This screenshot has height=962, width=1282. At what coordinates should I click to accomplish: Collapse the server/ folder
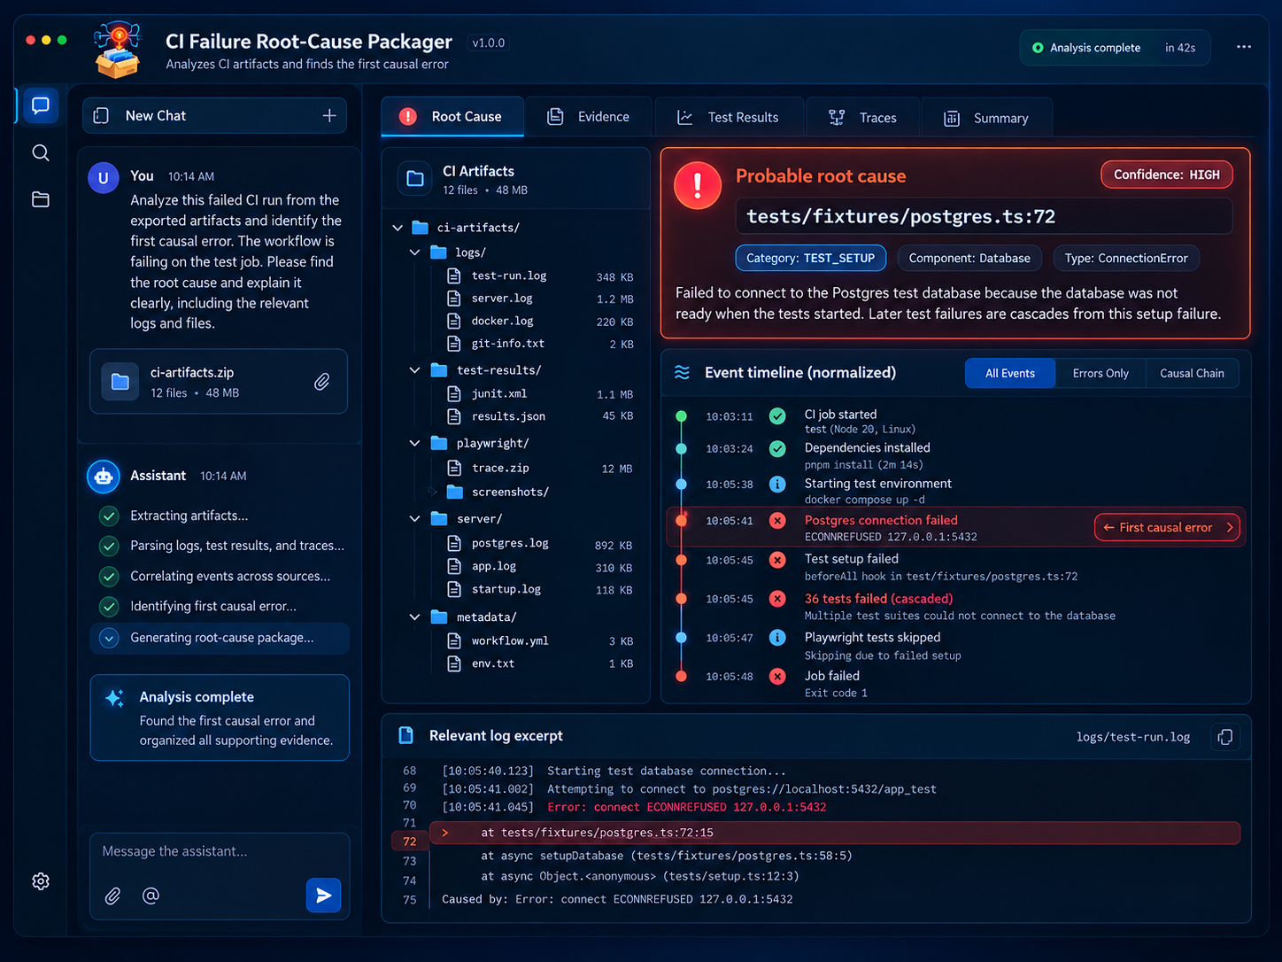[x=414, y=519]
